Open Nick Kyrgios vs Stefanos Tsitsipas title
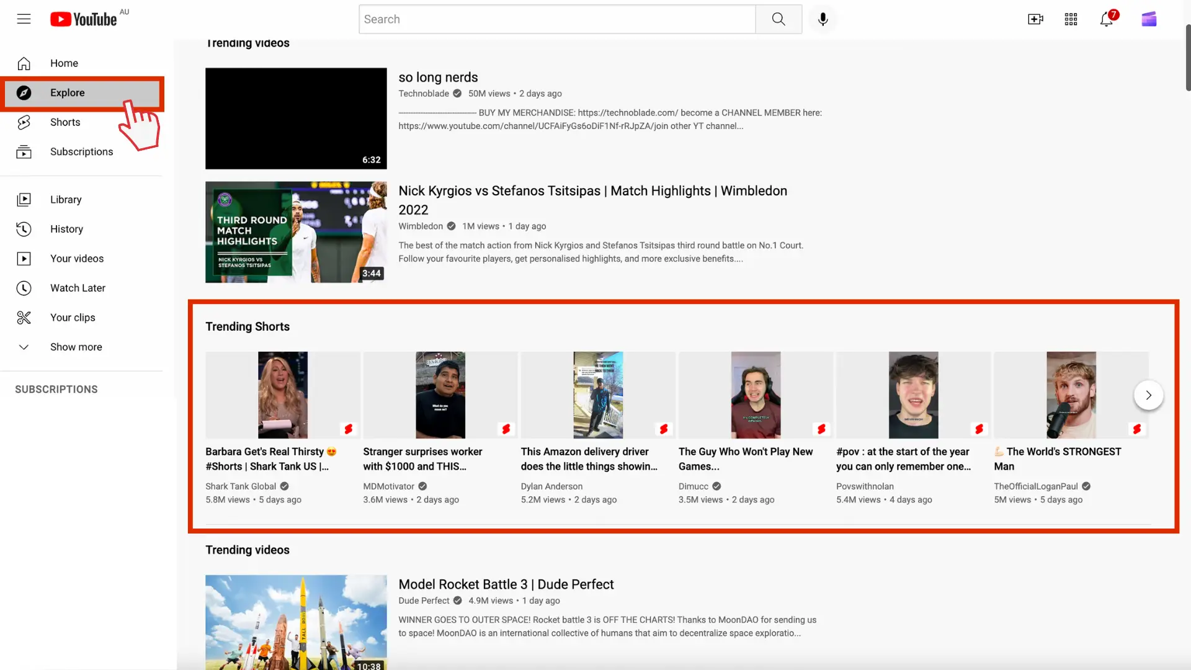 click(592, 200)
